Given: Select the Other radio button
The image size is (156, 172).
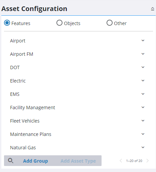Looking at the screenshot, I should [x=110, y=23].
